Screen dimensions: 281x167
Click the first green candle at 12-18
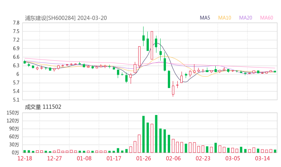[25, 62]
